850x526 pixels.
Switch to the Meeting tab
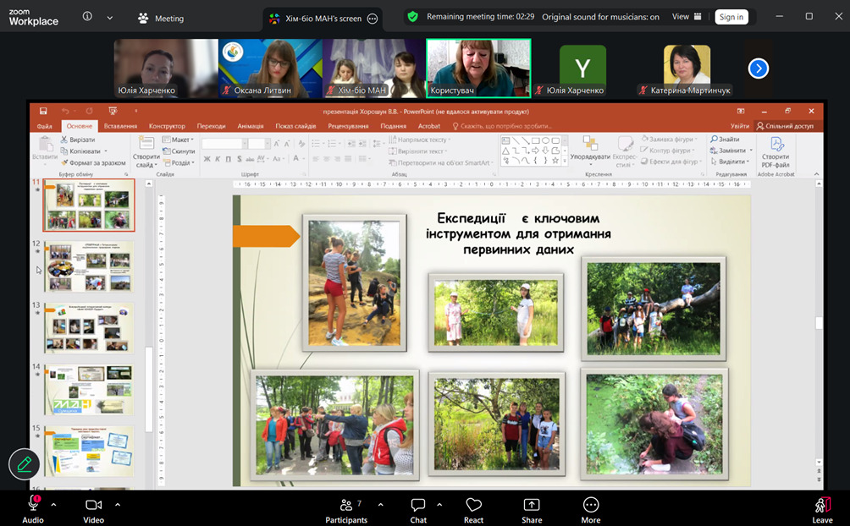coord(161,18)
